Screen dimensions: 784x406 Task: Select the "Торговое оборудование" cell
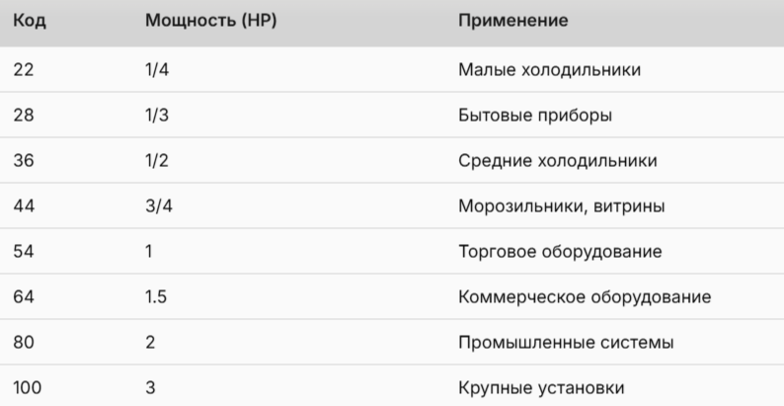(560, 251)
